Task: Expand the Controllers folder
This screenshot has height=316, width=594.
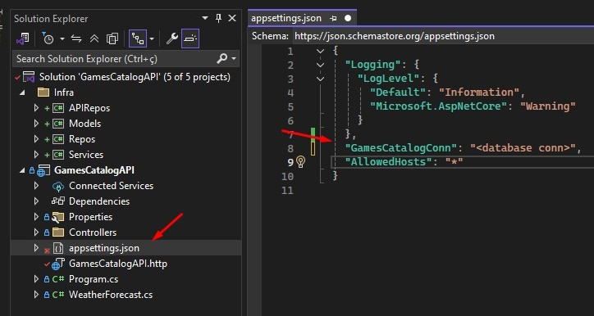Action: coord(36,232)
